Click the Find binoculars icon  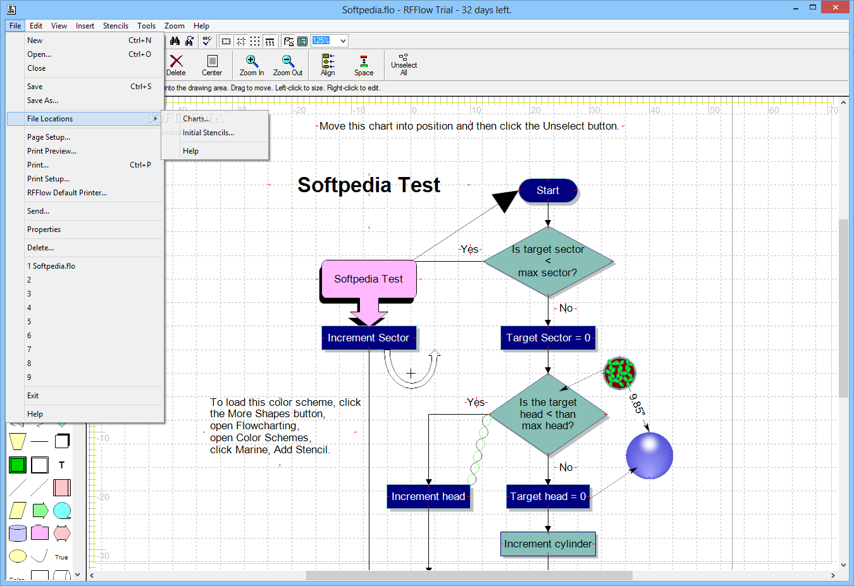pos(175,41)
